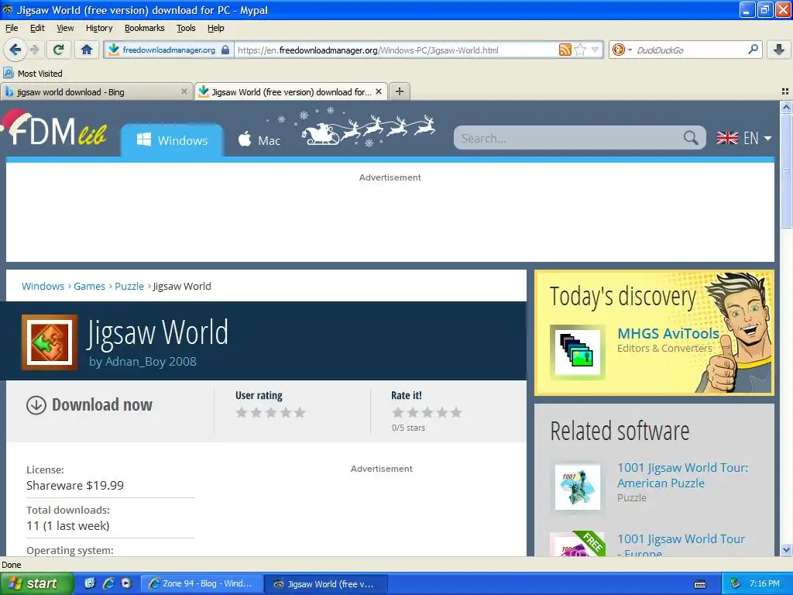Open the MHGS AviTools link

coord(668,334)
